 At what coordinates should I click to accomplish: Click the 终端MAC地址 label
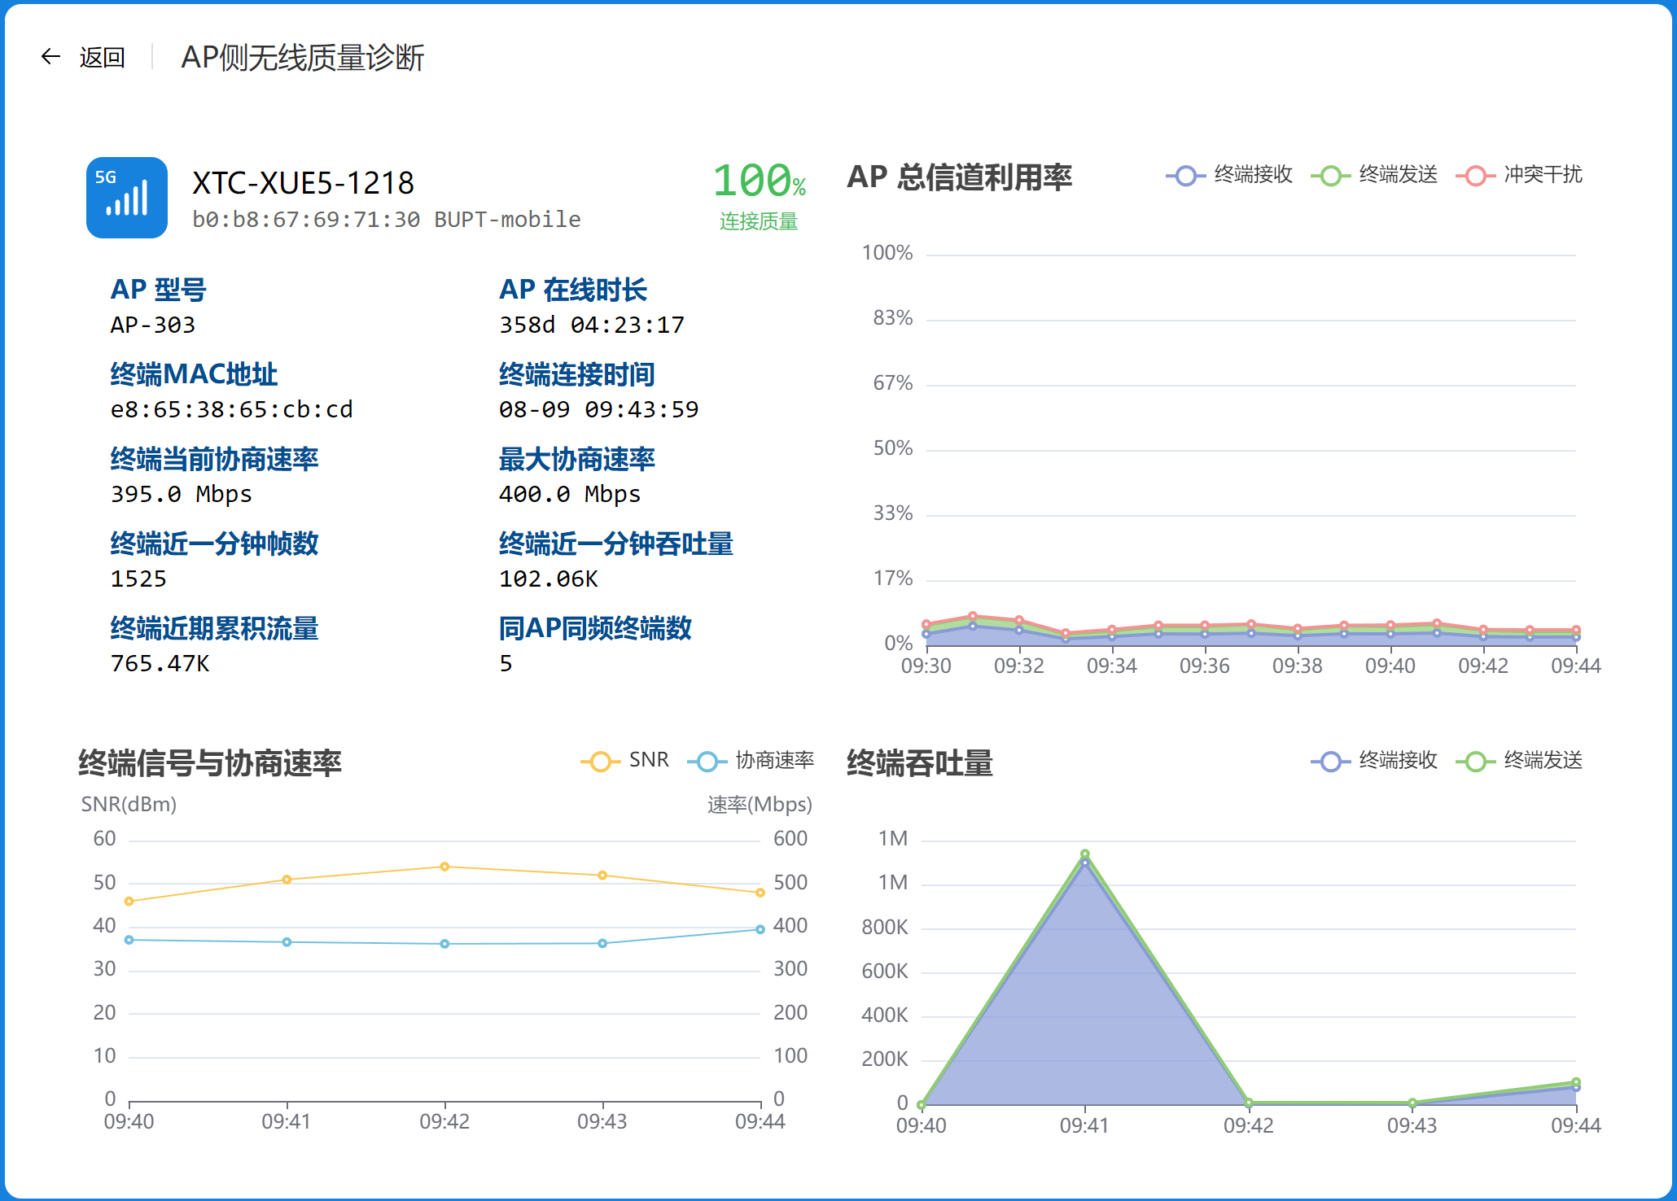point(194,374)
